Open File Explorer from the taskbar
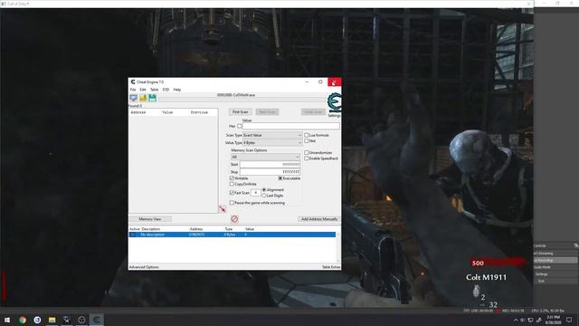 tap(52, 320)
